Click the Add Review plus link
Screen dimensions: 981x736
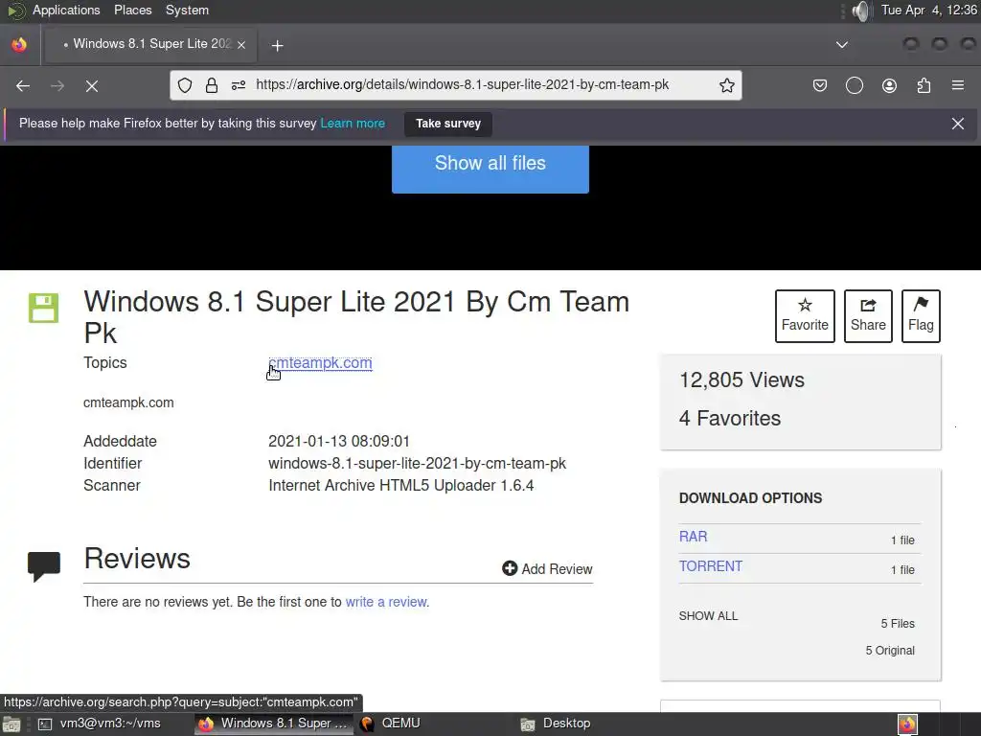[547, 568]
